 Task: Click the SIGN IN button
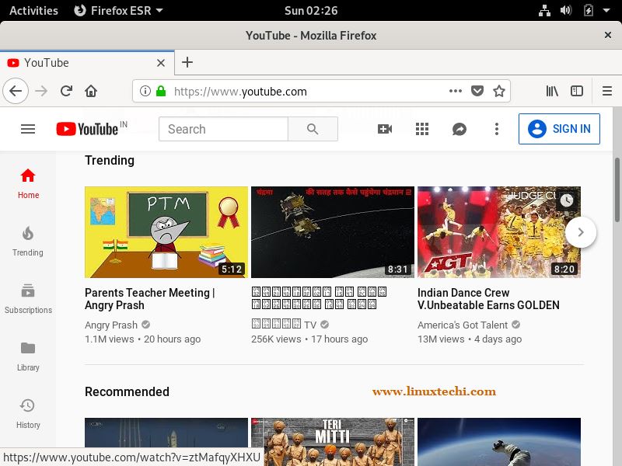click(x=560, y=129)
